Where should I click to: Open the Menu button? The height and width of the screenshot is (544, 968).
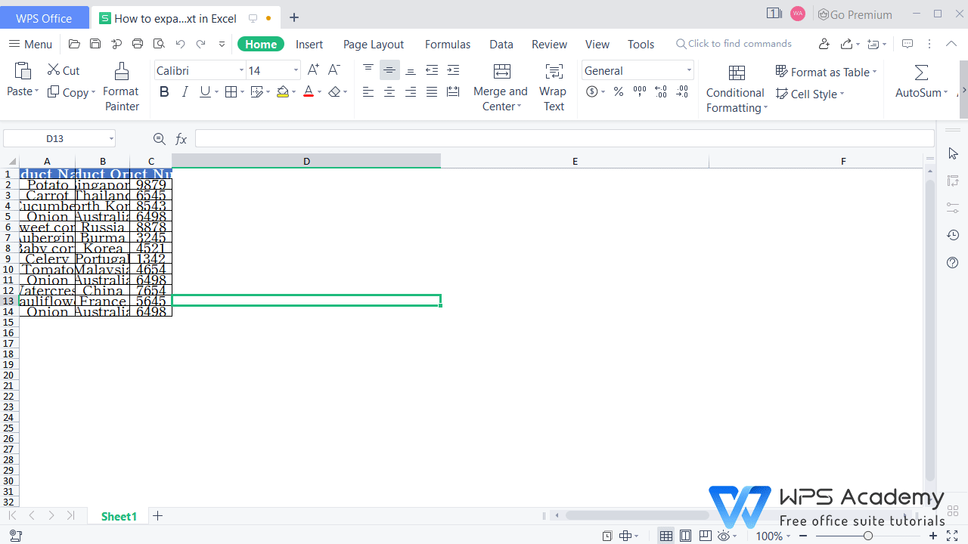coord(30,44)
